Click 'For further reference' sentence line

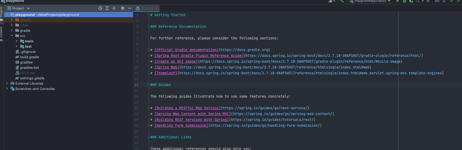pyautogui.click(x=214, y=38)
